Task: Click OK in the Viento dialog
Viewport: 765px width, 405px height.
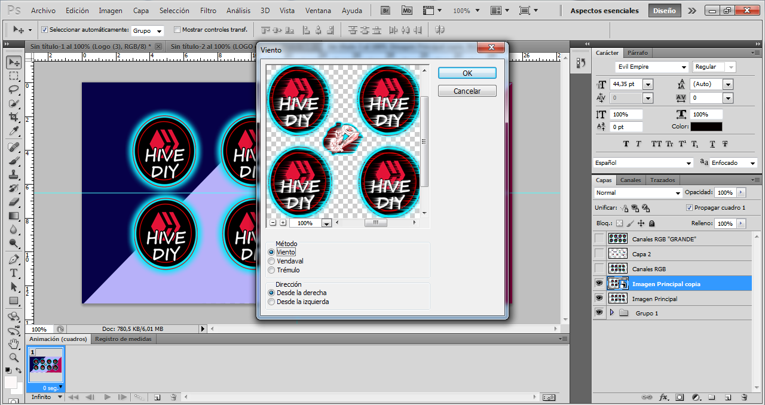Action: pyautogui.click(x=467, y=73)
